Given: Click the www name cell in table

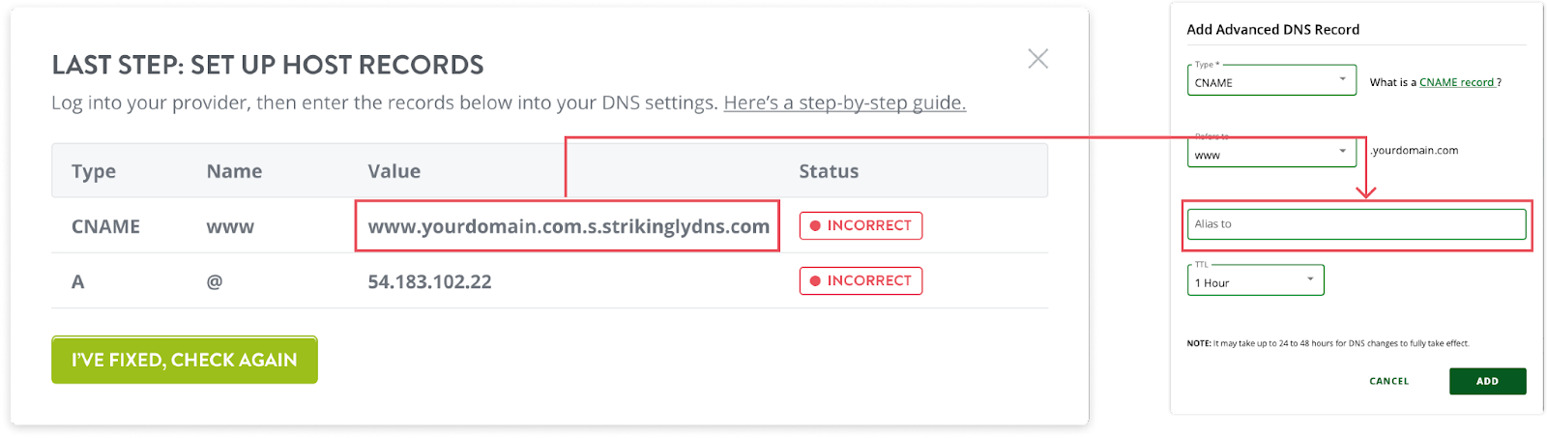Looking at the screenshot, I should [x=230, y=227].
